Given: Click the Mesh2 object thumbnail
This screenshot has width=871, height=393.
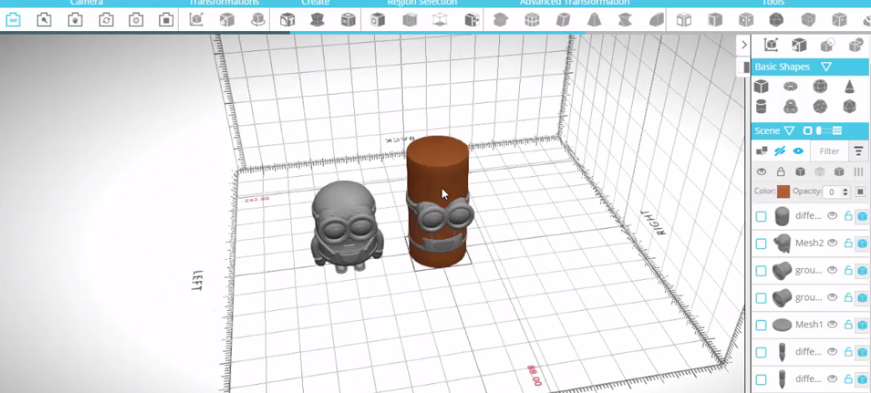Looking at the screenshot, I should (x=782, y=243).
